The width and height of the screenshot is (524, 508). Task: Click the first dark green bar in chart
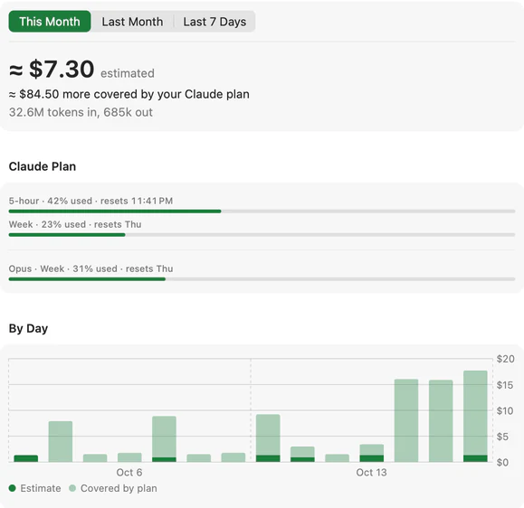click(25, 458)
